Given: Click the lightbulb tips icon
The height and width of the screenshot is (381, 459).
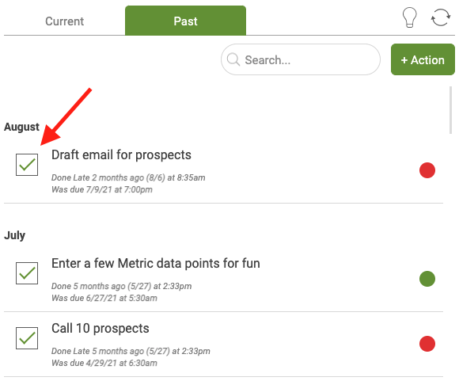Looking at the screenshot, I should pyautogui.click(x=409, y=17).
